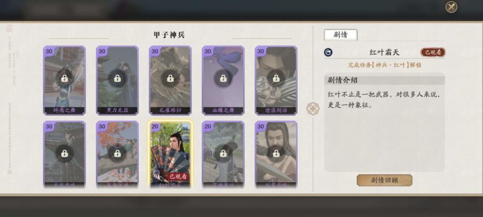Click the lock icon on 终焉之舞 card

pos(64,78)
